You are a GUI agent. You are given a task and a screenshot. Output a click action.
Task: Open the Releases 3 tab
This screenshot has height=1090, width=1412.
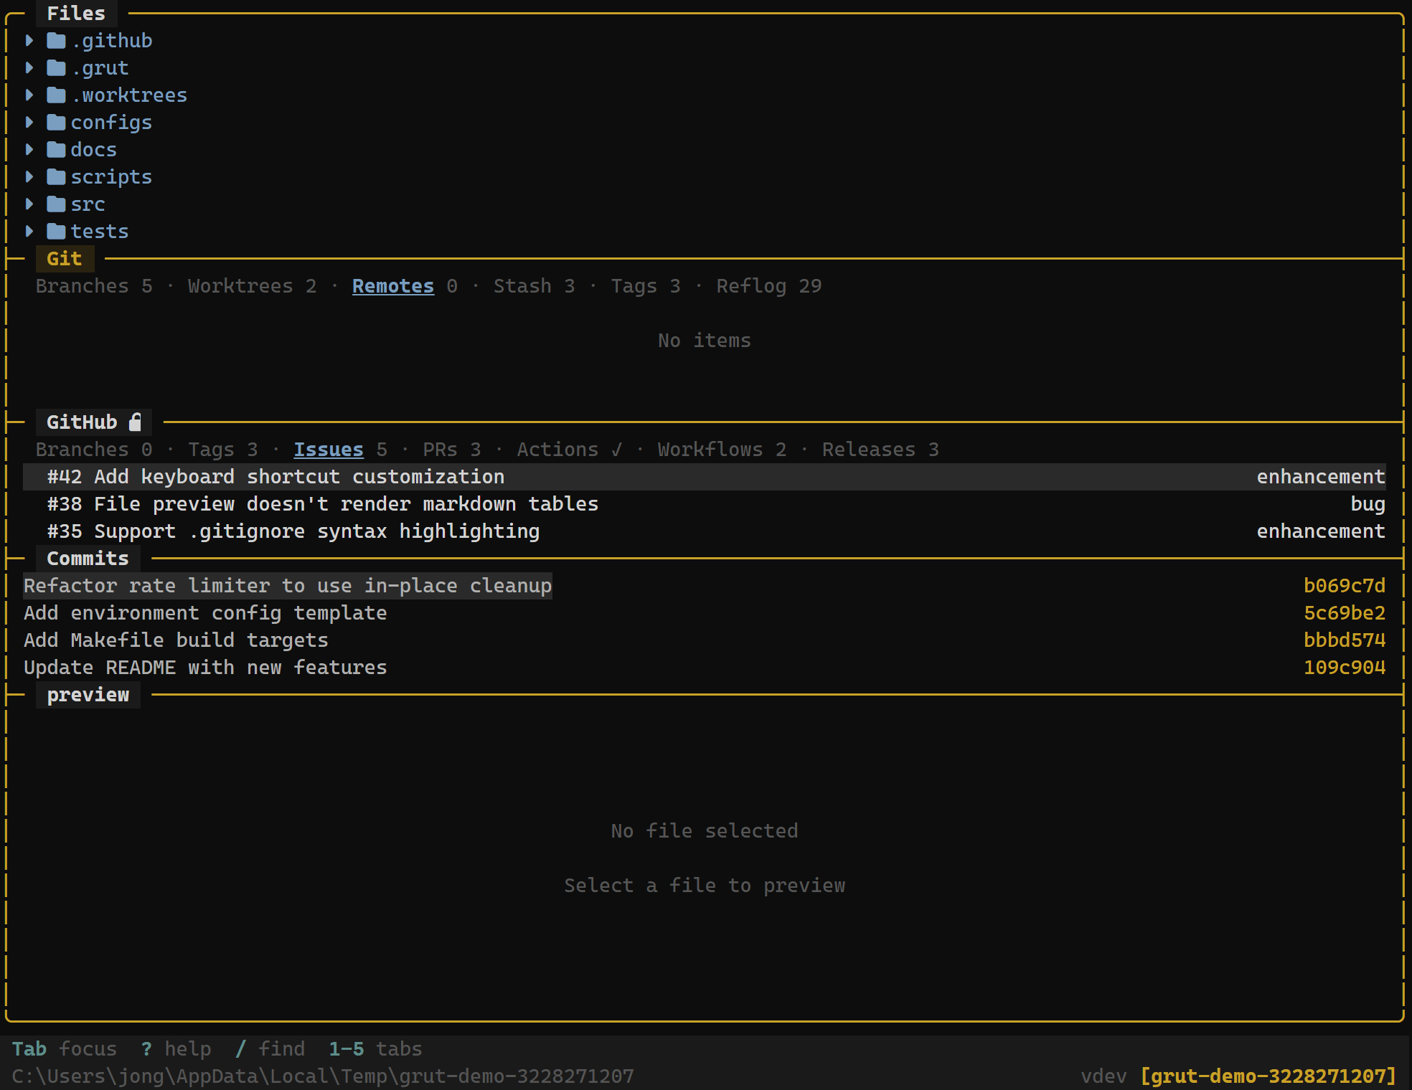click(880, 450)
